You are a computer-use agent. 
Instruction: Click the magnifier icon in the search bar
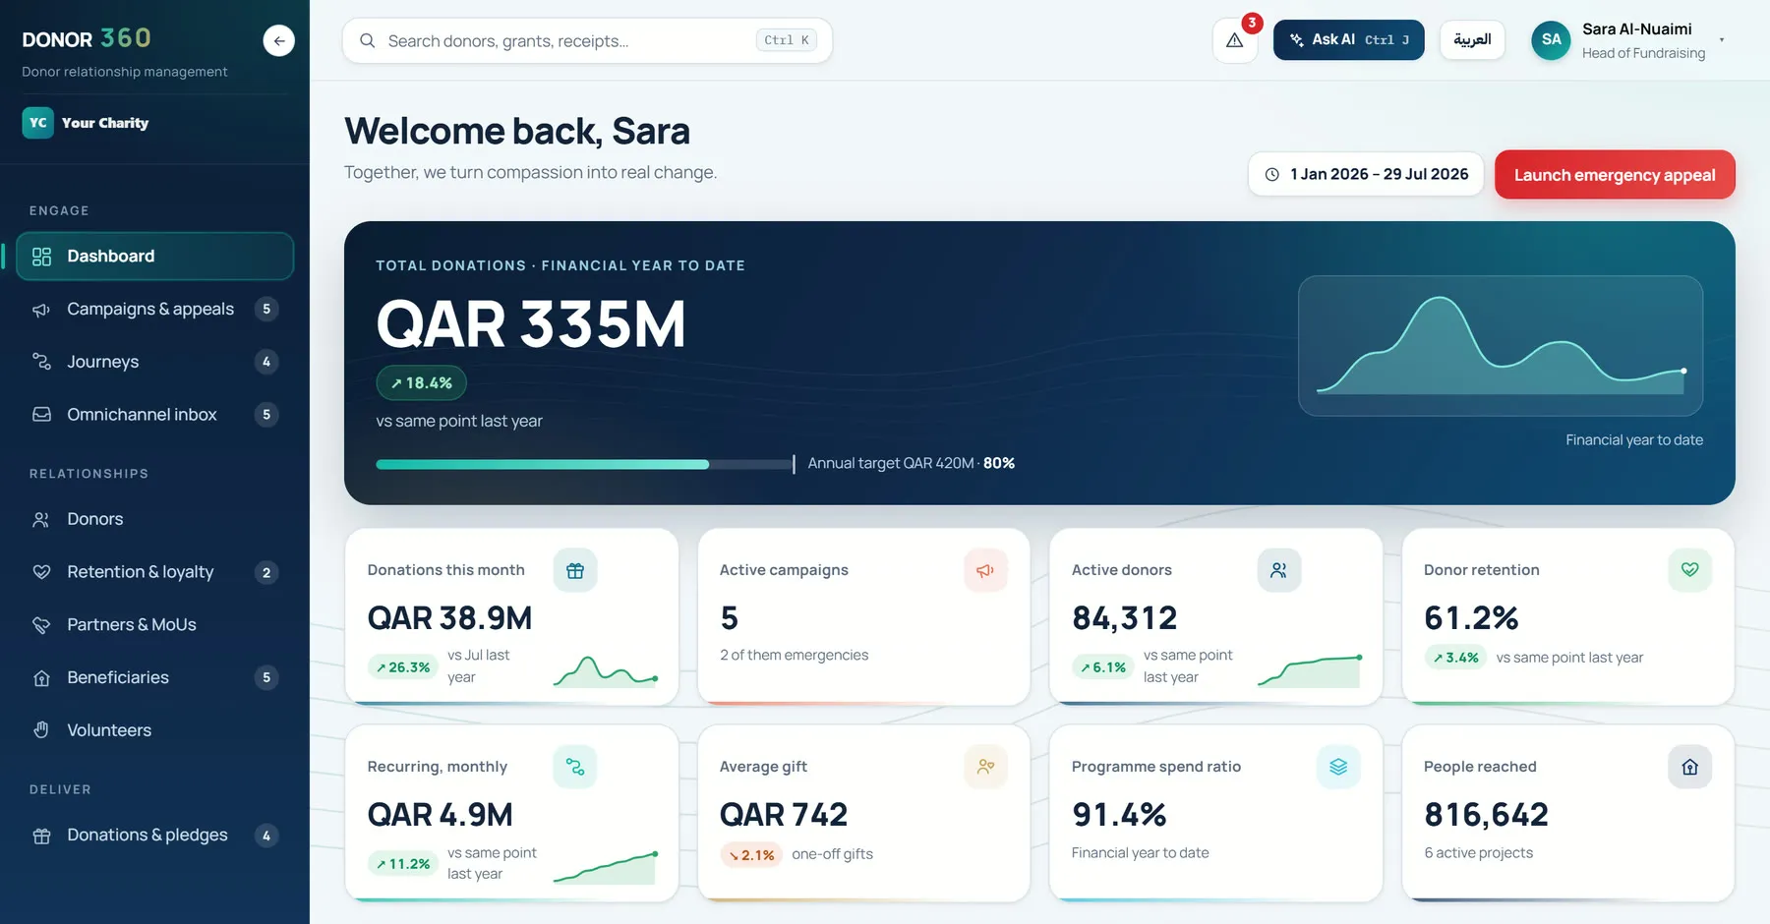(368, 40)
